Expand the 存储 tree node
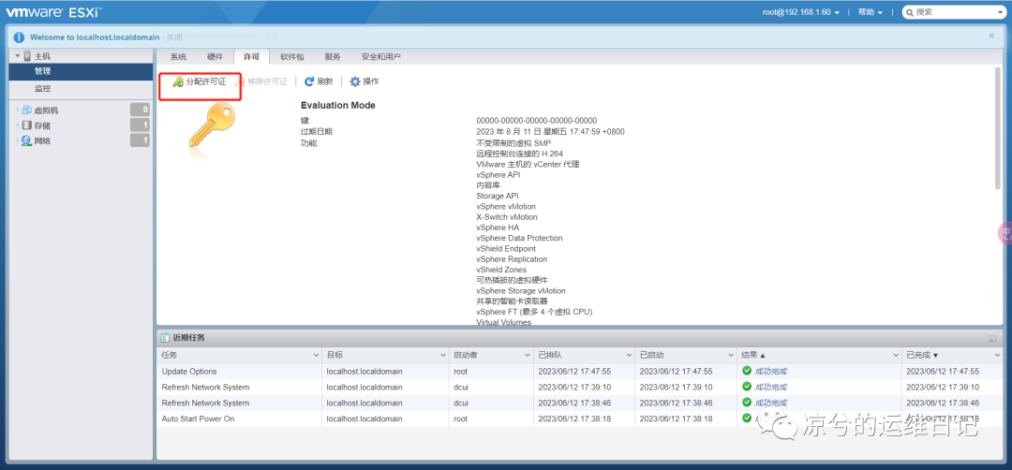 coord(18,125)
